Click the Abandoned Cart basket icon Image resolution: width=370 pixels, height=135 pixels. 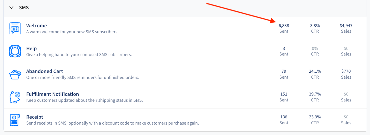15,74
